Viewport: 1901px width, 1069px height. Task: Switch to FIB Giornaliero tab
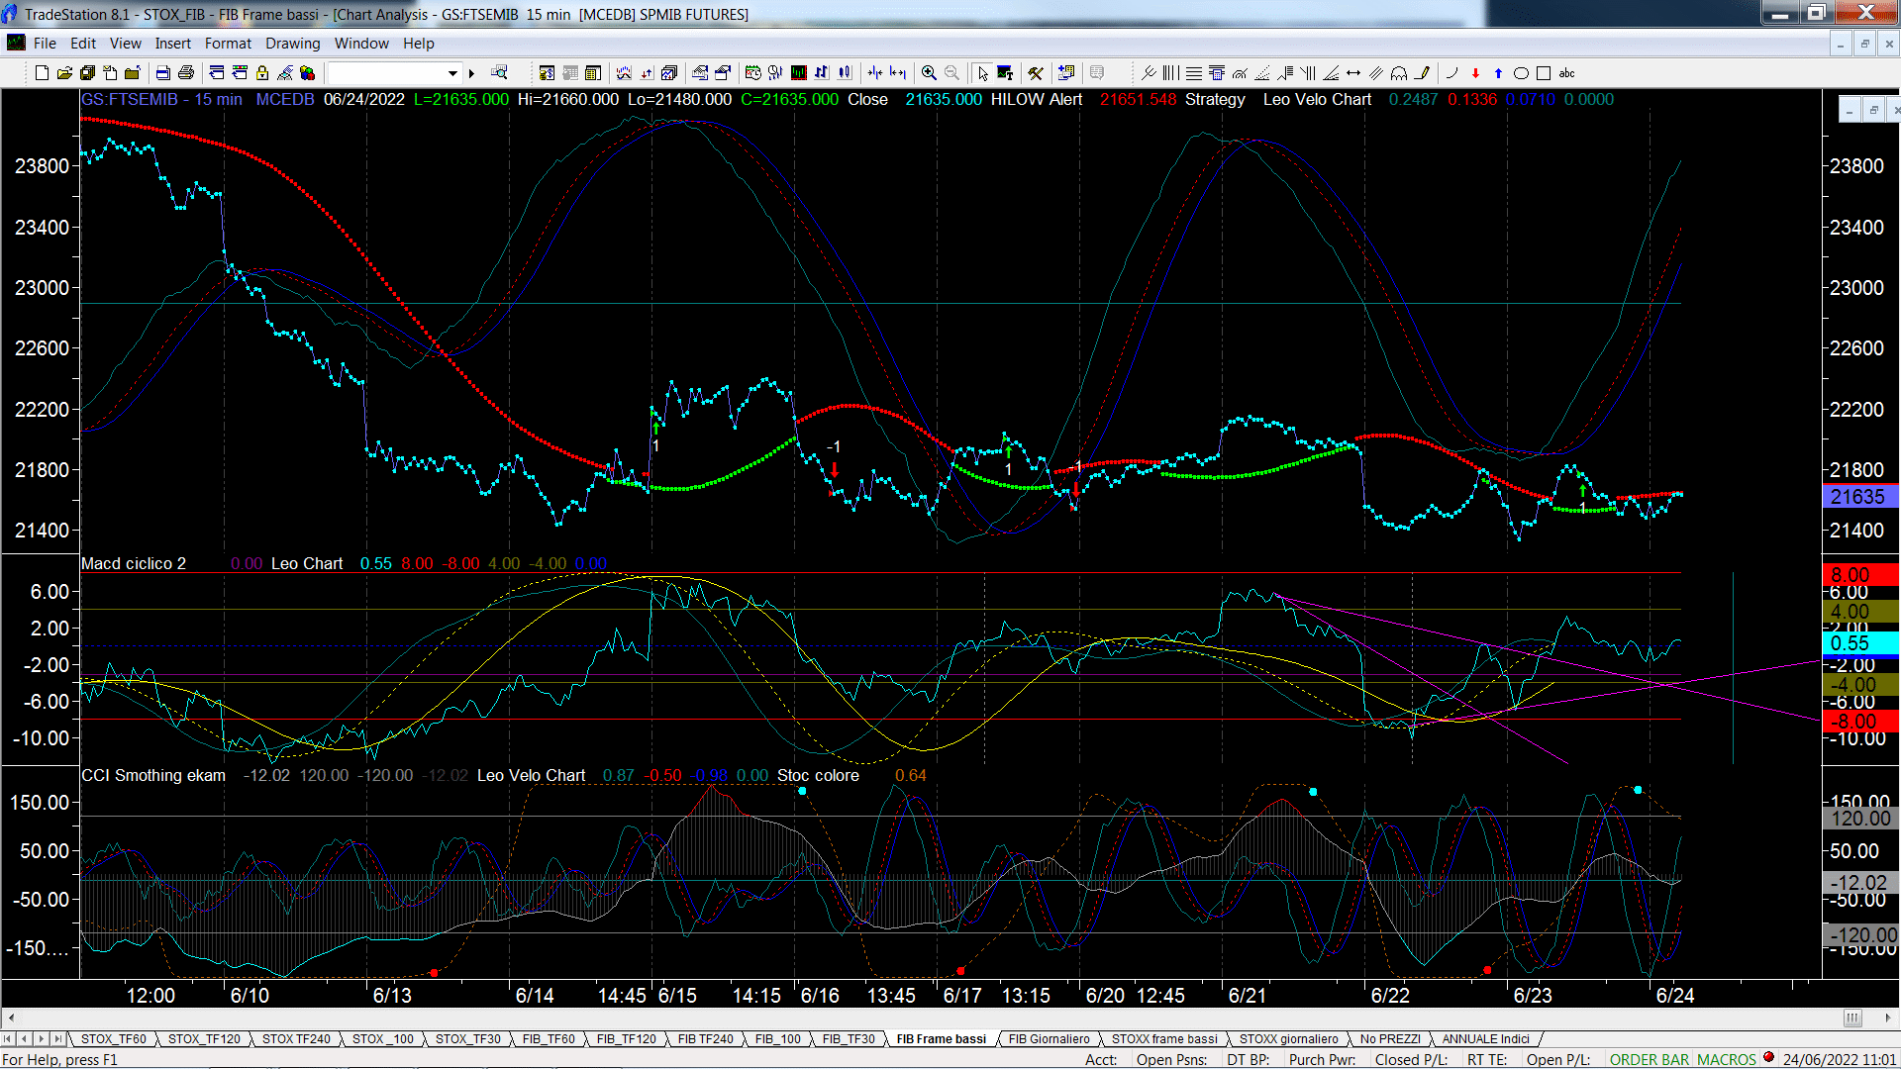[x=1050, y=1039]
